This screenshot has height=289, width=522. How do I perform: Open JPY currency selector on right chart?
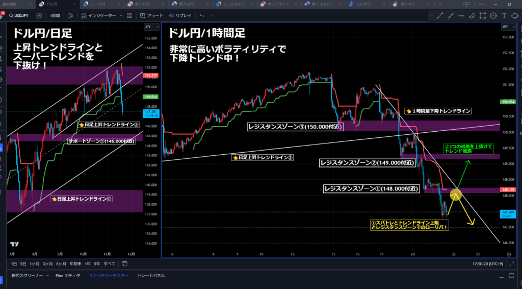(506, 27)
